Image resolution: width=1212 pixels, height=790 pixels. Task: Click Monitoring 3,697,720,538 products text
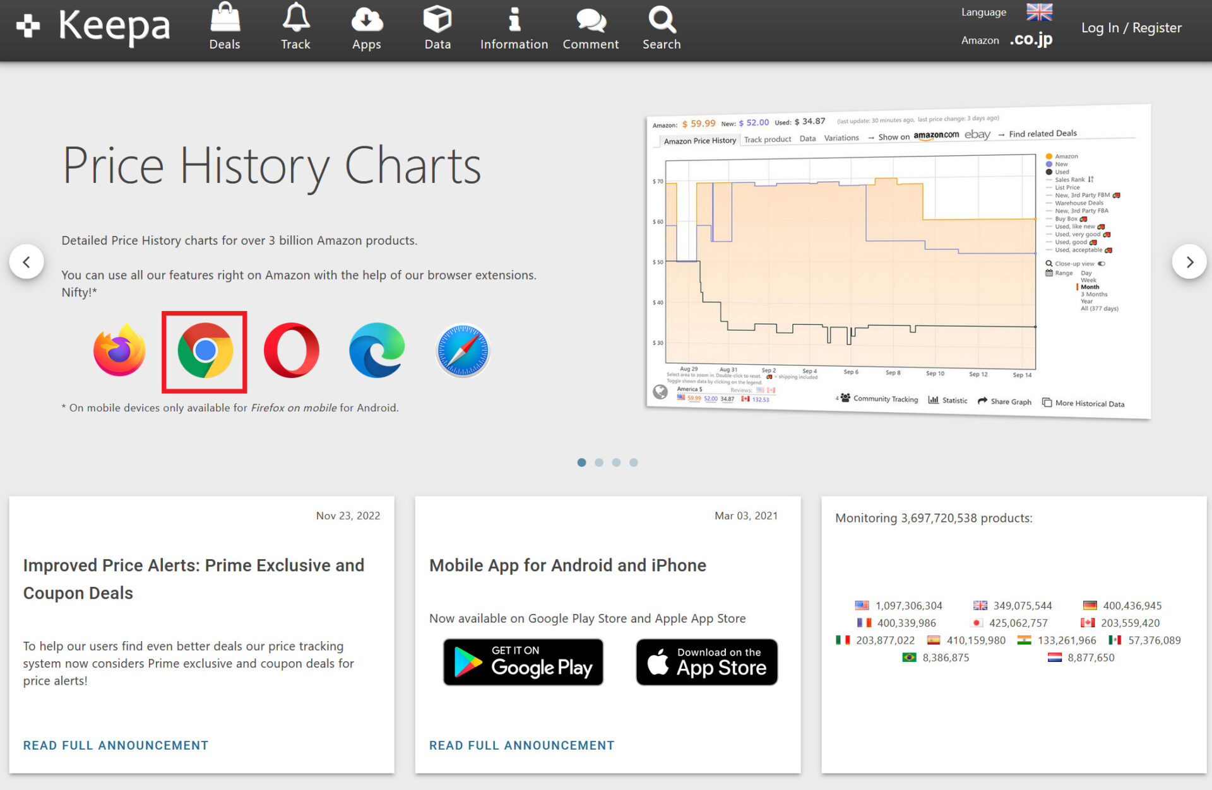pyautogui.click(x=934, y=518)
